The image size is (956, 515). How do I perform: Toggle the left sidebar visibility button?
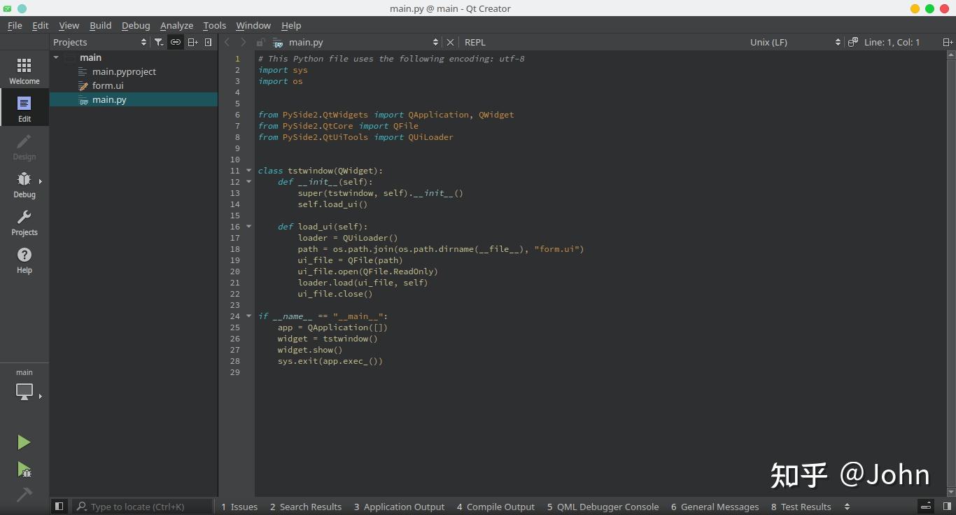pyautogui.click(x=59, y=507)
